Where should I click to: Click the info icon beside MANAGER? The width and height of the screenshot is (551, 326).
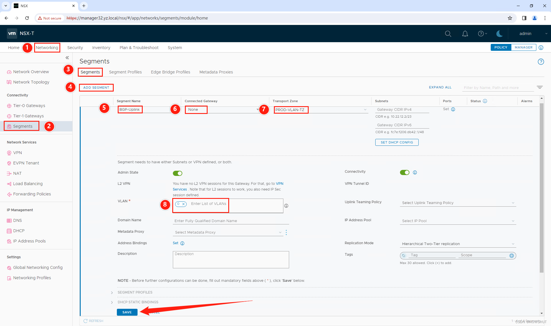(x=541, y=48)
